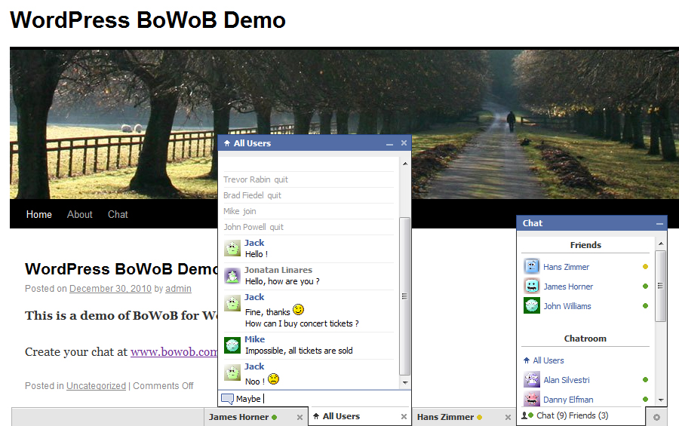Click the message input field containing Maybe

315,399
